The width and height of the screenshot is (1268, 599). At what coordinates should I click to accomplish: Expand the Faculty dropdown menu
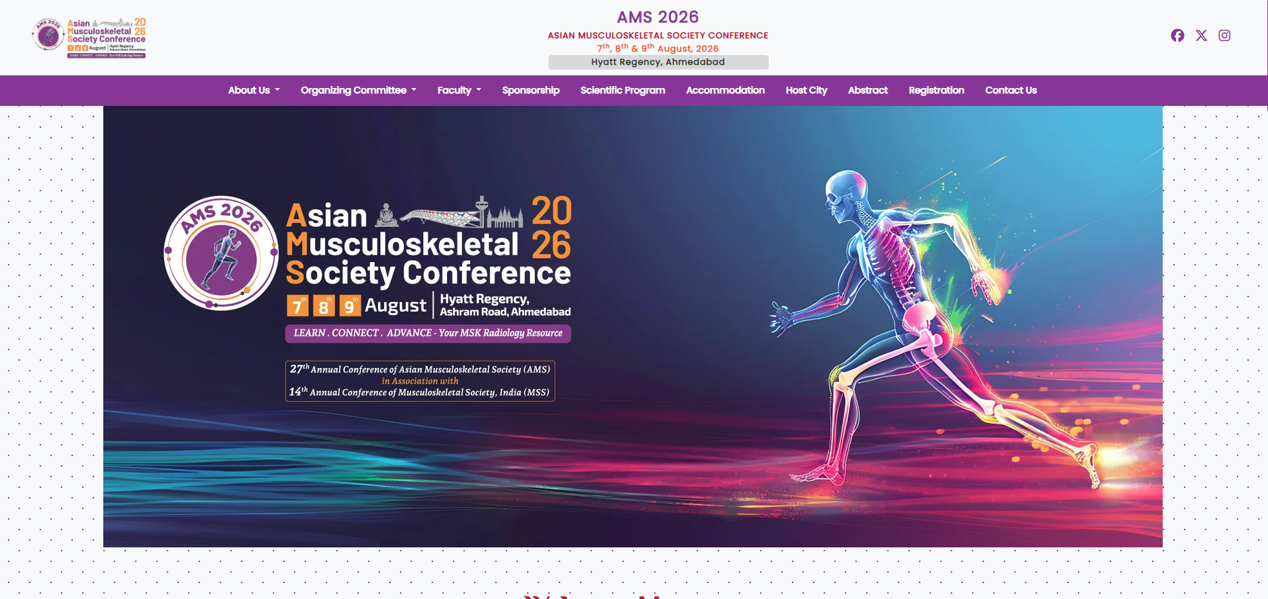pos(459,91)
